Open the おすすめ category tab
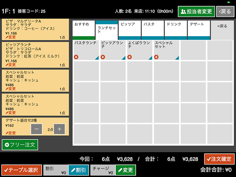The image size is (236, 177). point(84,29)
